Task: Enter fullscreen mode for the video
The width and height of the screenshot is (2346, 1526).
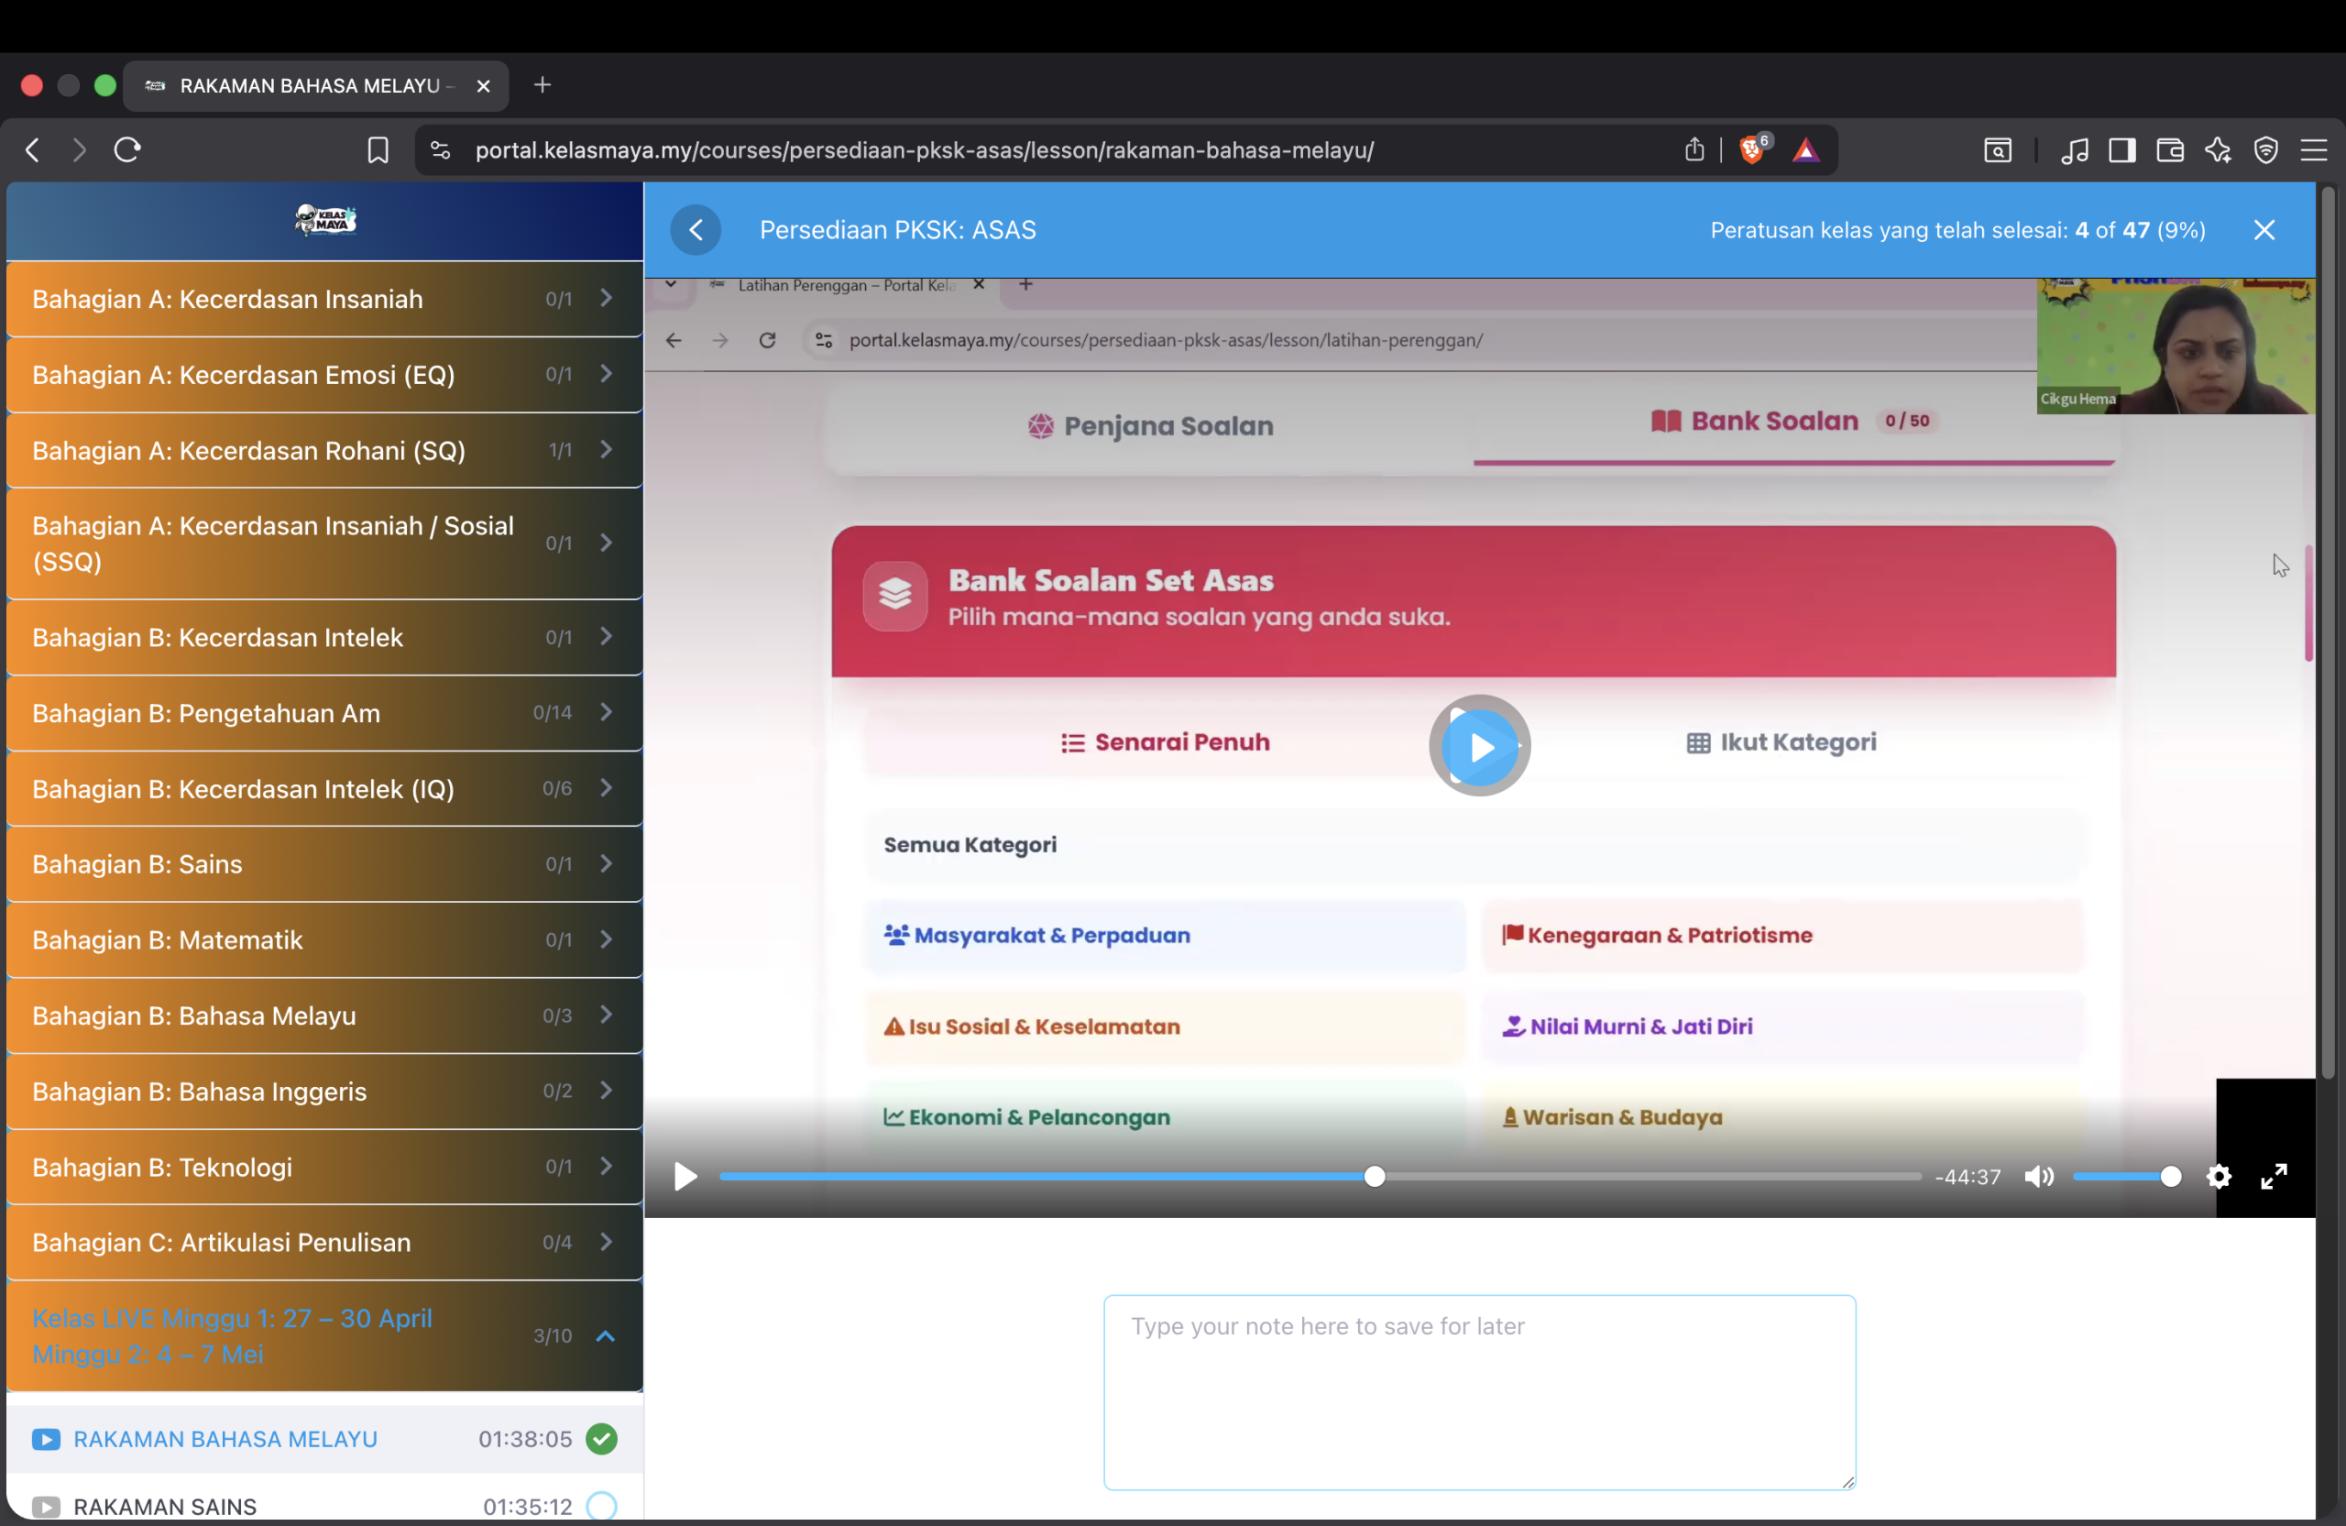Action: 2274,1176
